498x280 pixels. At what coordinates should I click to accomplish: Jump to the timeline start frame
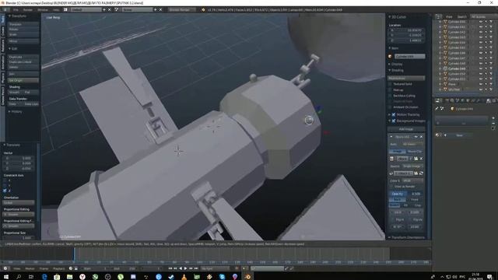tap(170, 268)
